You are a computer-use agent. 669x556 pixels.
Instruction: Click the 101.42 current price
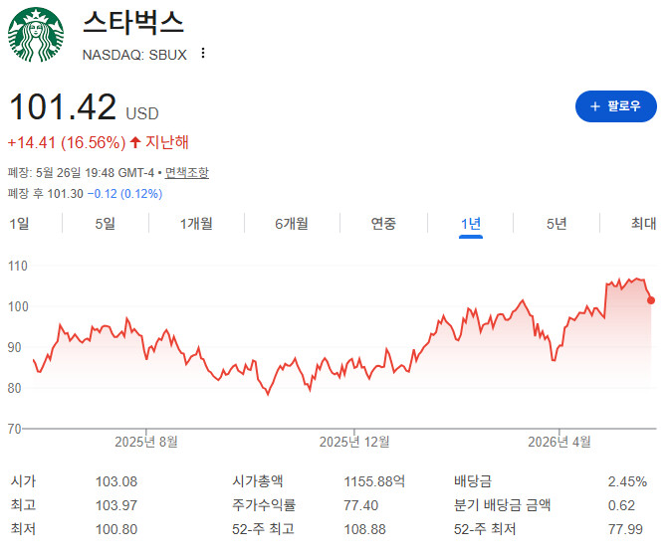(63, 106)
